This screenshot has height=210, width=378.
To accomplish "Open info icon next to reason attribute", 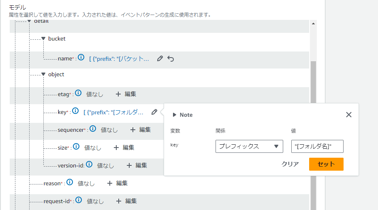I will pos(70,182).
